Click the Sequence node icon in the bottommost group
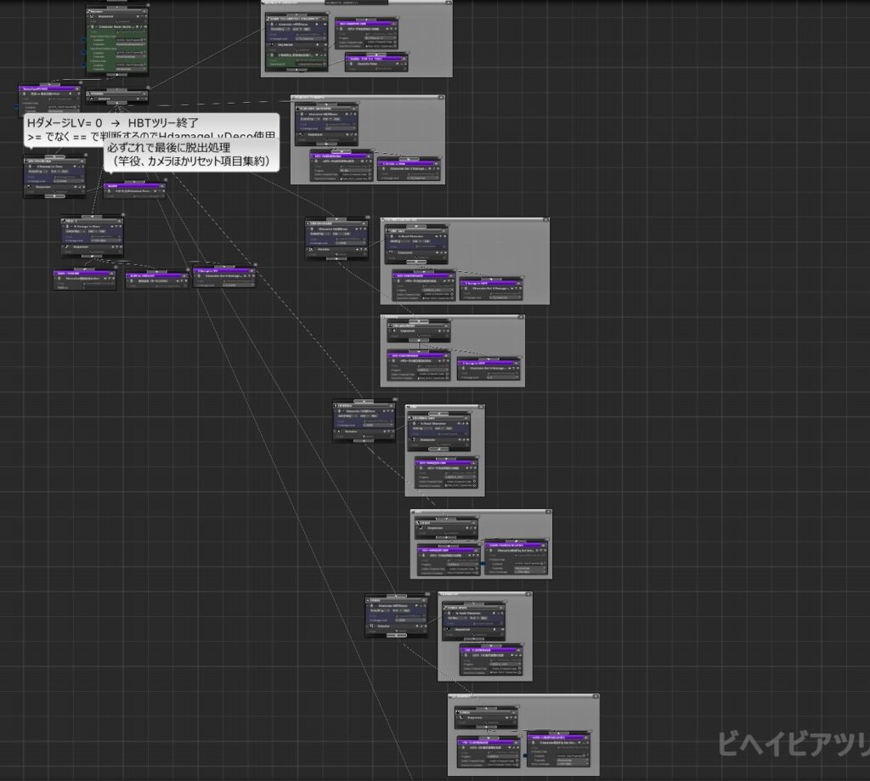 click(x=462, y=718)
